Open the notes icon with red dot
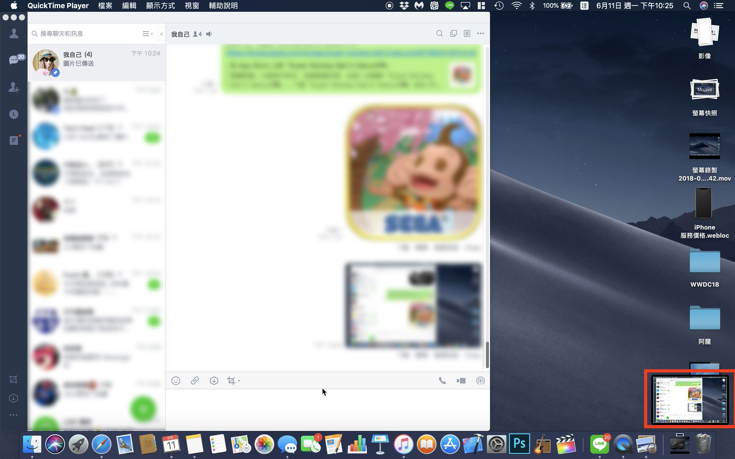The width and height of the screenshot is (735, 459). coord(14,140)
